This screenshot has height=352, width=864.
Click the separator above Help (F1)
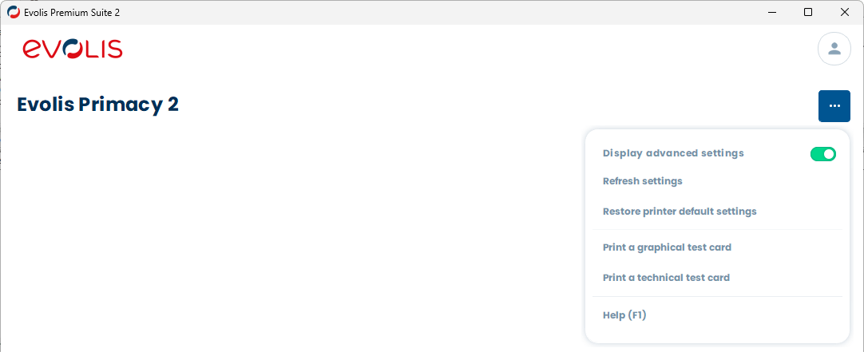click(717, 297)
